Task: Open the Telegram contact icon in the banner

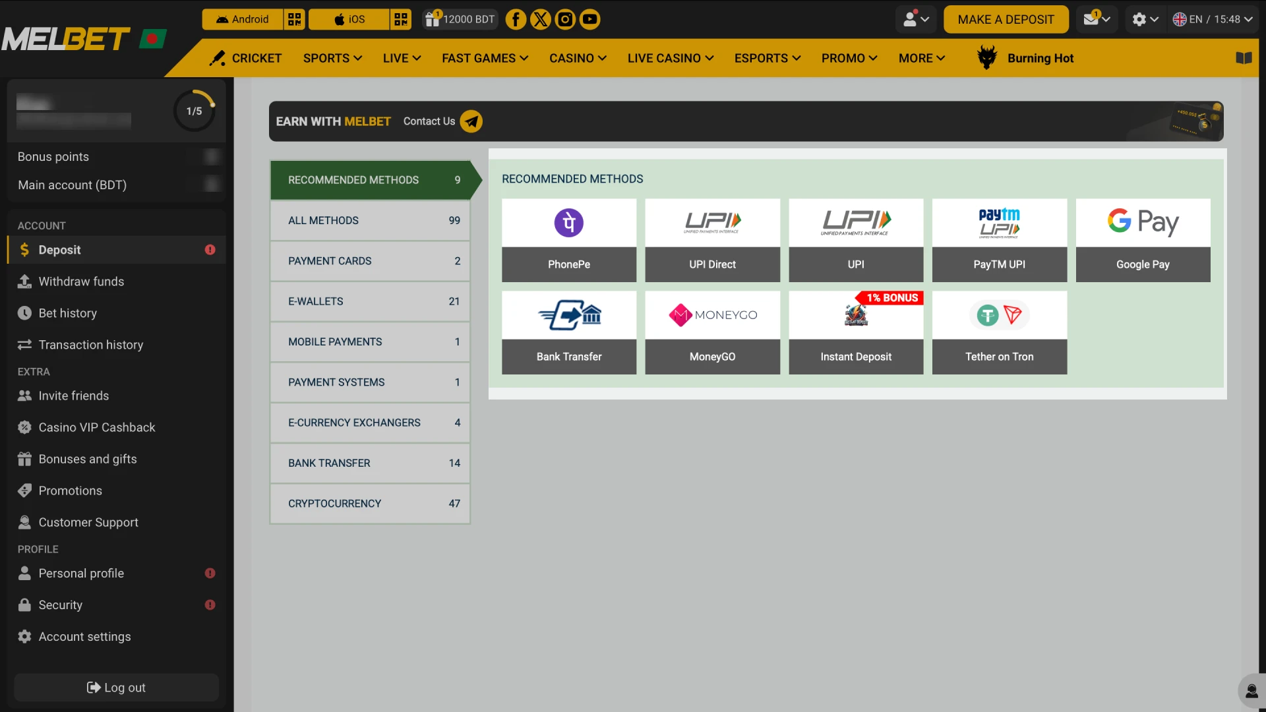Action: tap(471, 121)
